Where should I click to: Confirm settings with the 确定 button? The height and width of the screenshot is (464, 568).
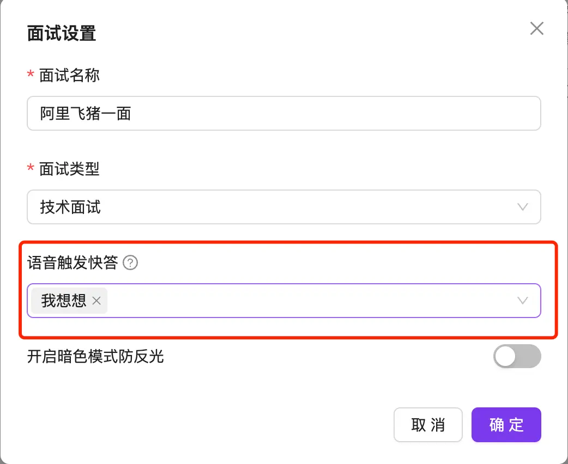(506, 425)
